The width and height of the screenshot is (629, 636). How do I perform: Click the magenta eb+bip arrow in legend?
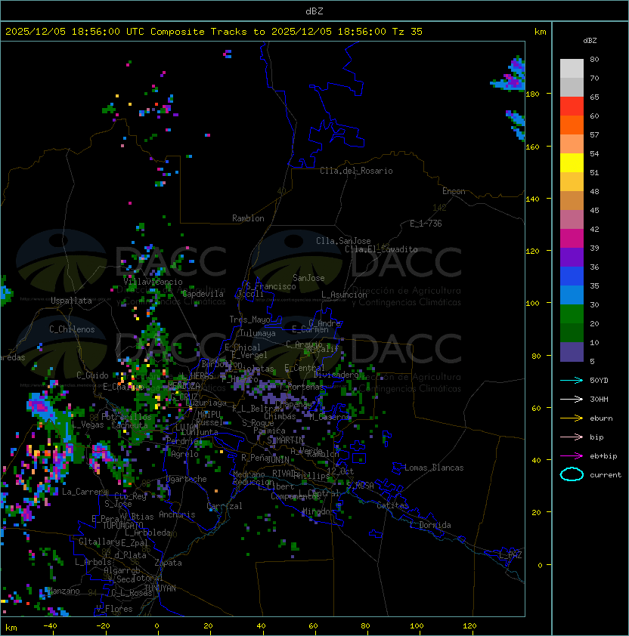point(572,456)
